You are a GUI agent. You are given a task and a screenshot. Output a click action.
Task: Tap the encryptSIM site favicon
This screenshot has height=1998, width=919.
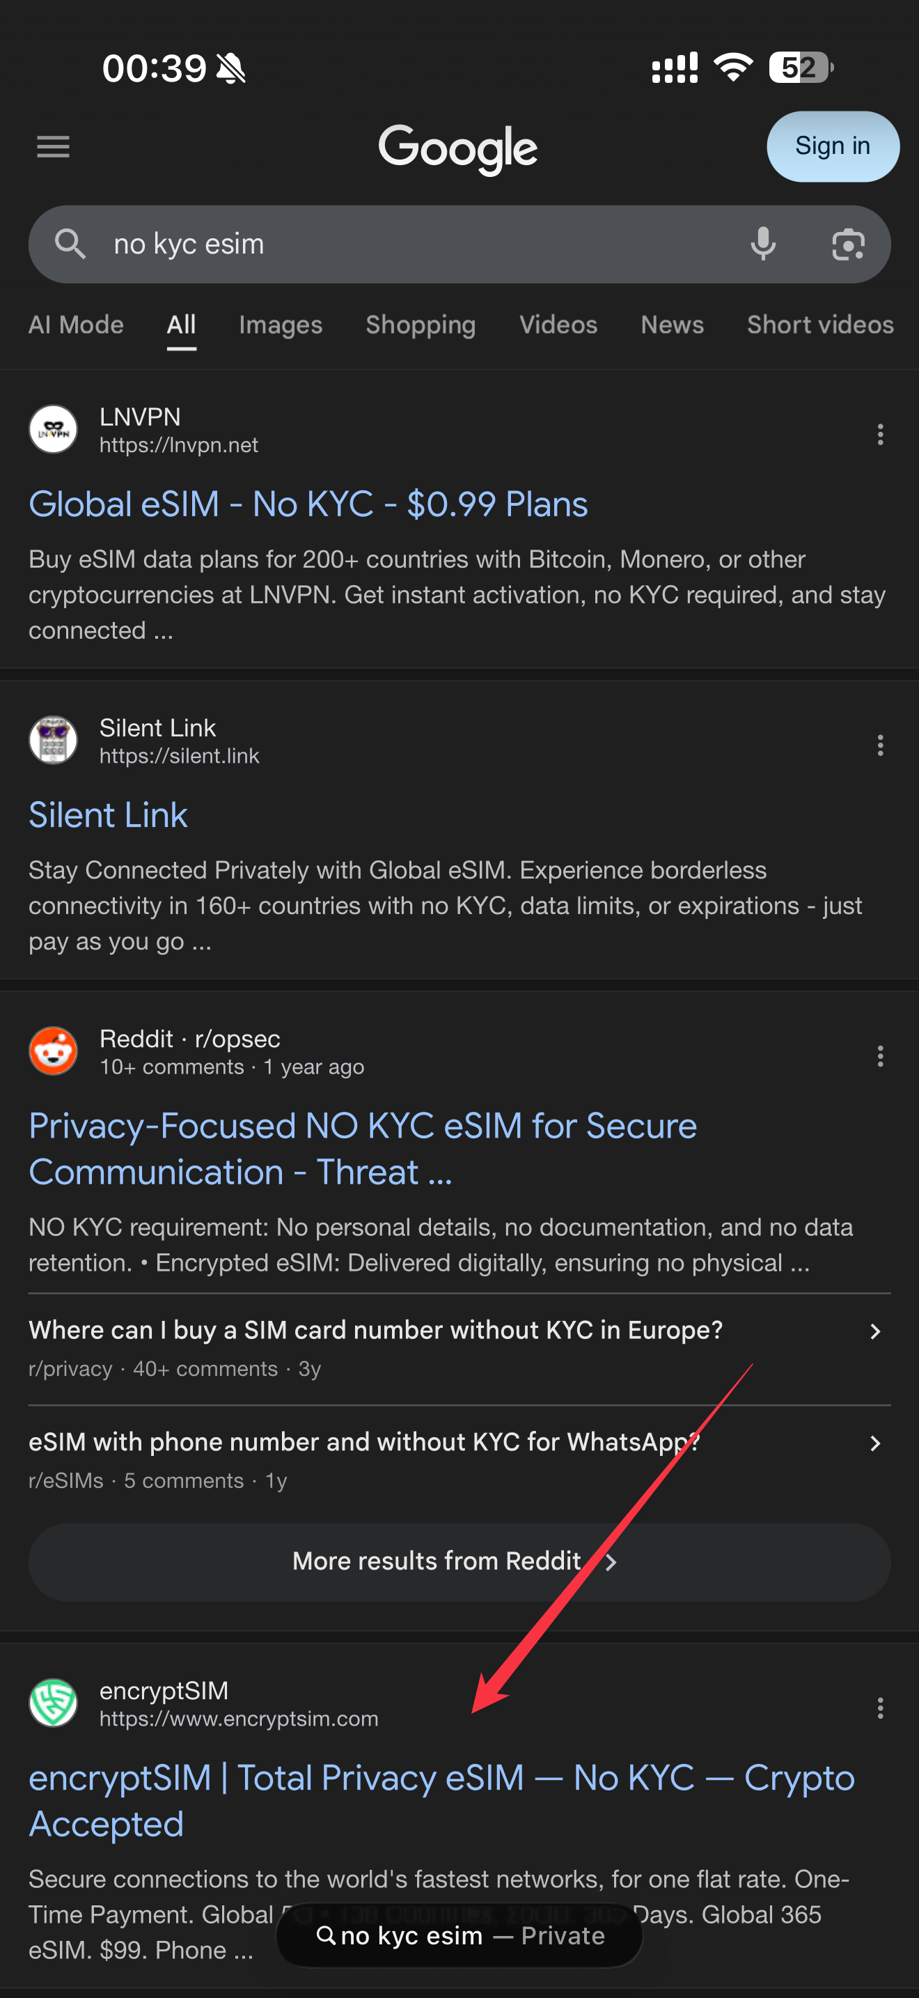[x=54, y=1703]
